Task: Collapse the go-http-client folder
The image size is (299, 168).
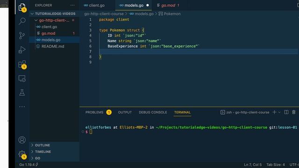Action: [54, 20]
